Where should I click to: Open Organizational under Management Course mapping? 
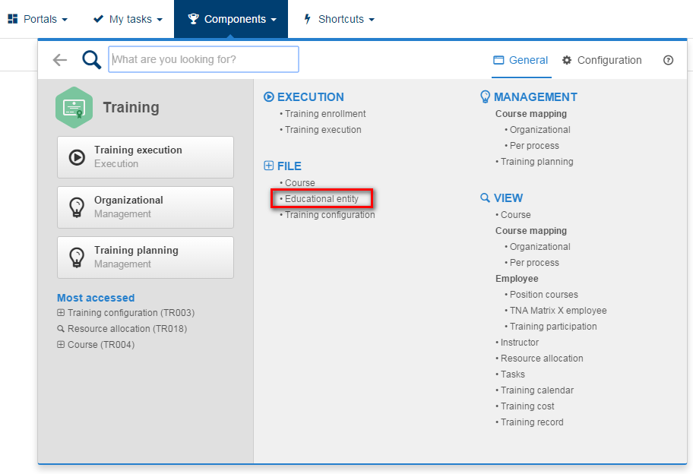click(x=540, y=130)
